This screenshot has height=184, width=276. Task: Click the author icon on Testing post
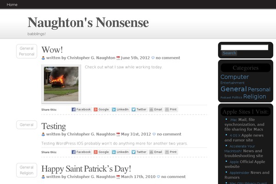43,134
